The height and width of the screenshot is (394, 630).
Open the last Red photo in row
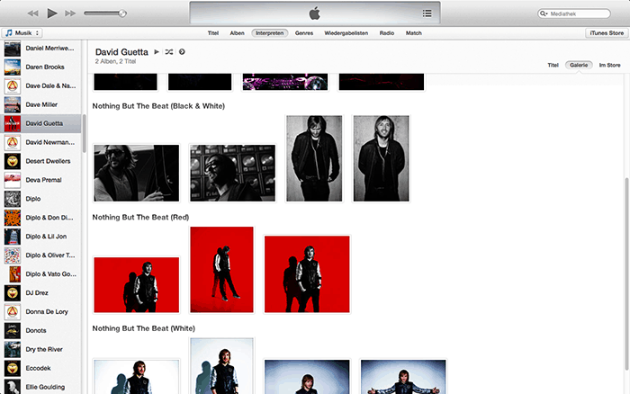[x=307, y=274]
